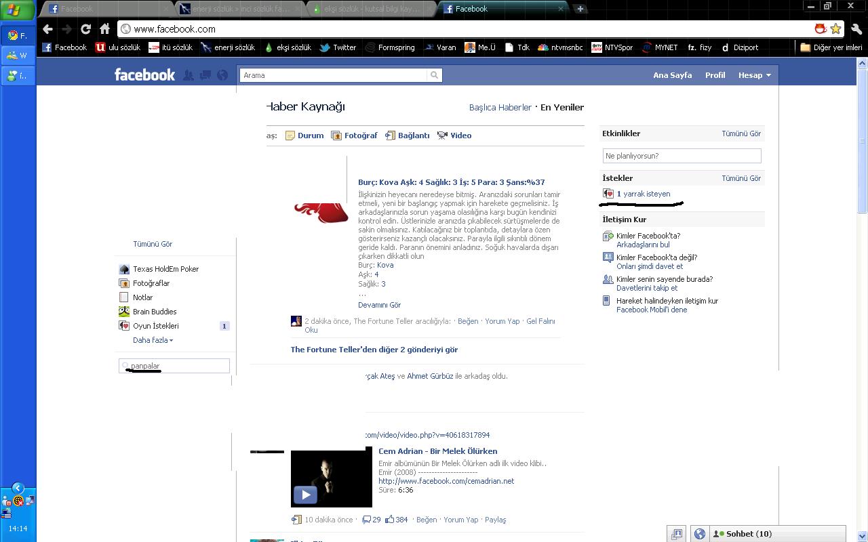The image size is (868, 542).
Task: Click Facebook Mobil'i dene link
Action: point(652,310)
